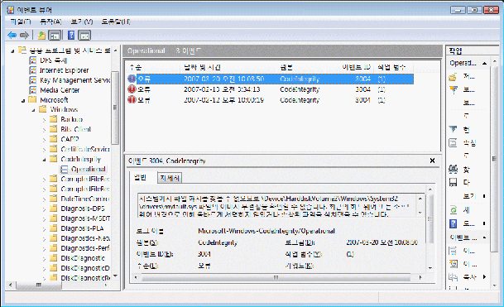The width and height of the screenshot is (504, 307).
Task: Open the 보기(V) menu
Action: (82, 22)
